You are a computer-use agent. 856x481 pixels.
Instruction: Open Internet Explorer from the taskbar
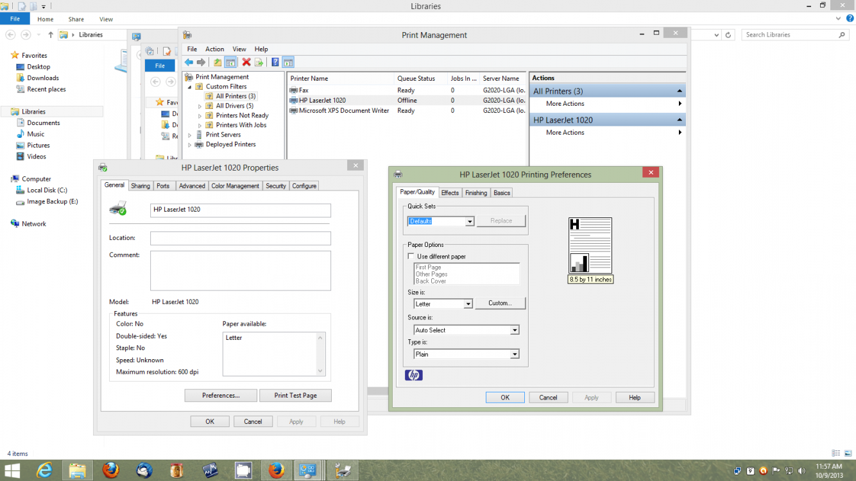[x=44, y=470]
